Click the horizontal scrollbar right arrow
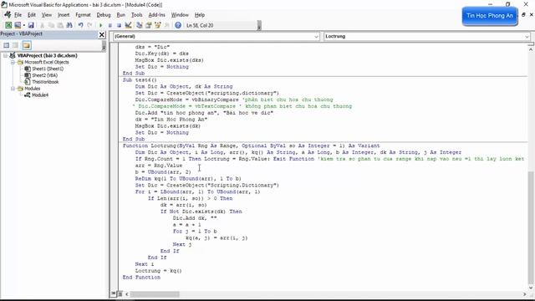The width and height of the screenshot is (535, 301). [524, 294]
